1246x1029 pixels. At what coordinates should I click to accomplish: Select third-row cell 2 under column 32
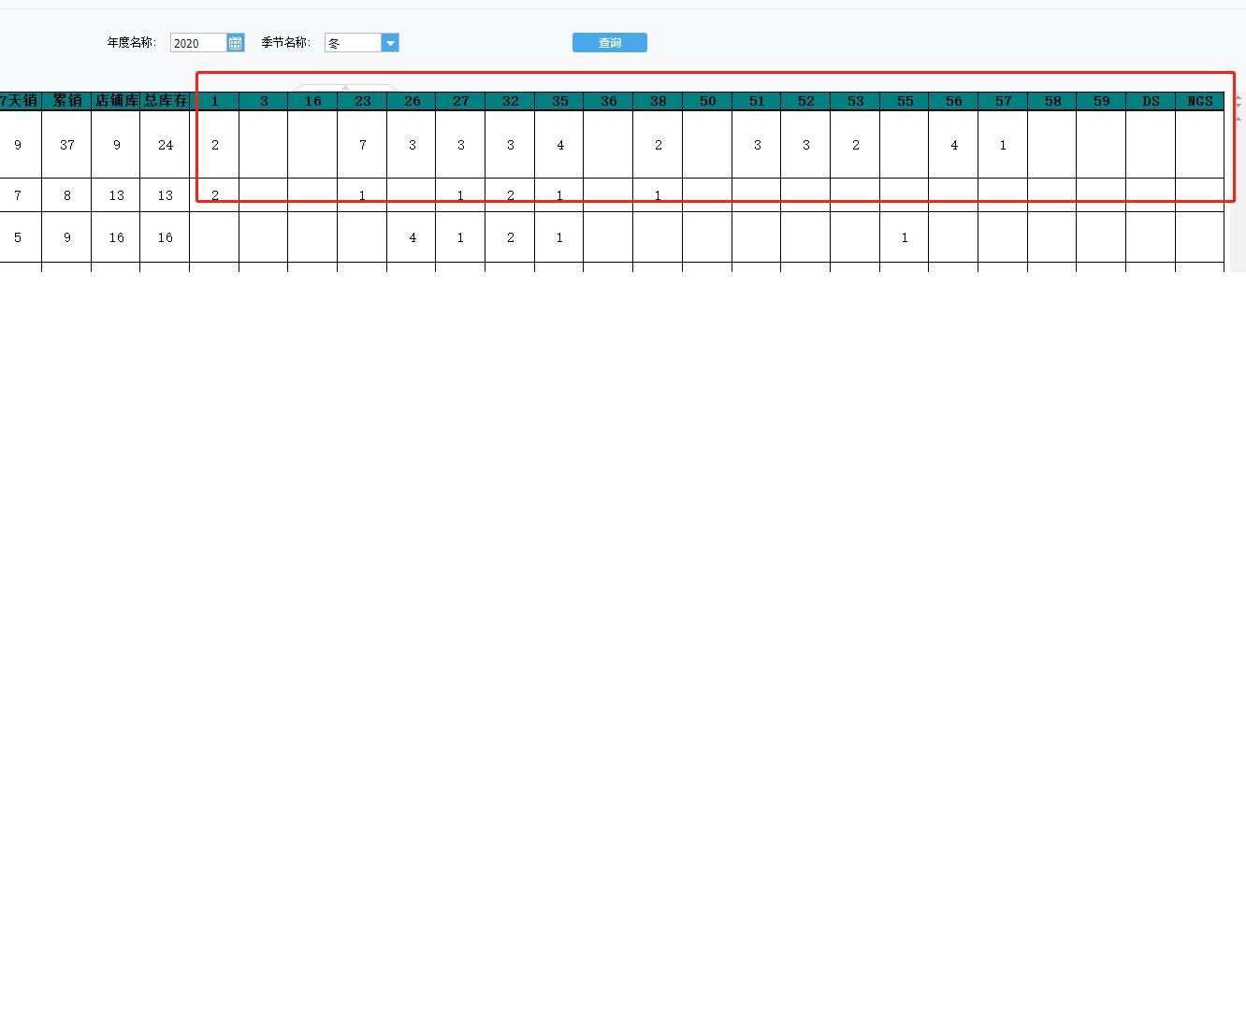click(x=510, y=237)
